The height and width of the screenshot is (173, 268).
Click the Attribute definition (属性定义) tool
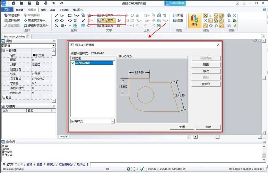[x=105, y=26]
